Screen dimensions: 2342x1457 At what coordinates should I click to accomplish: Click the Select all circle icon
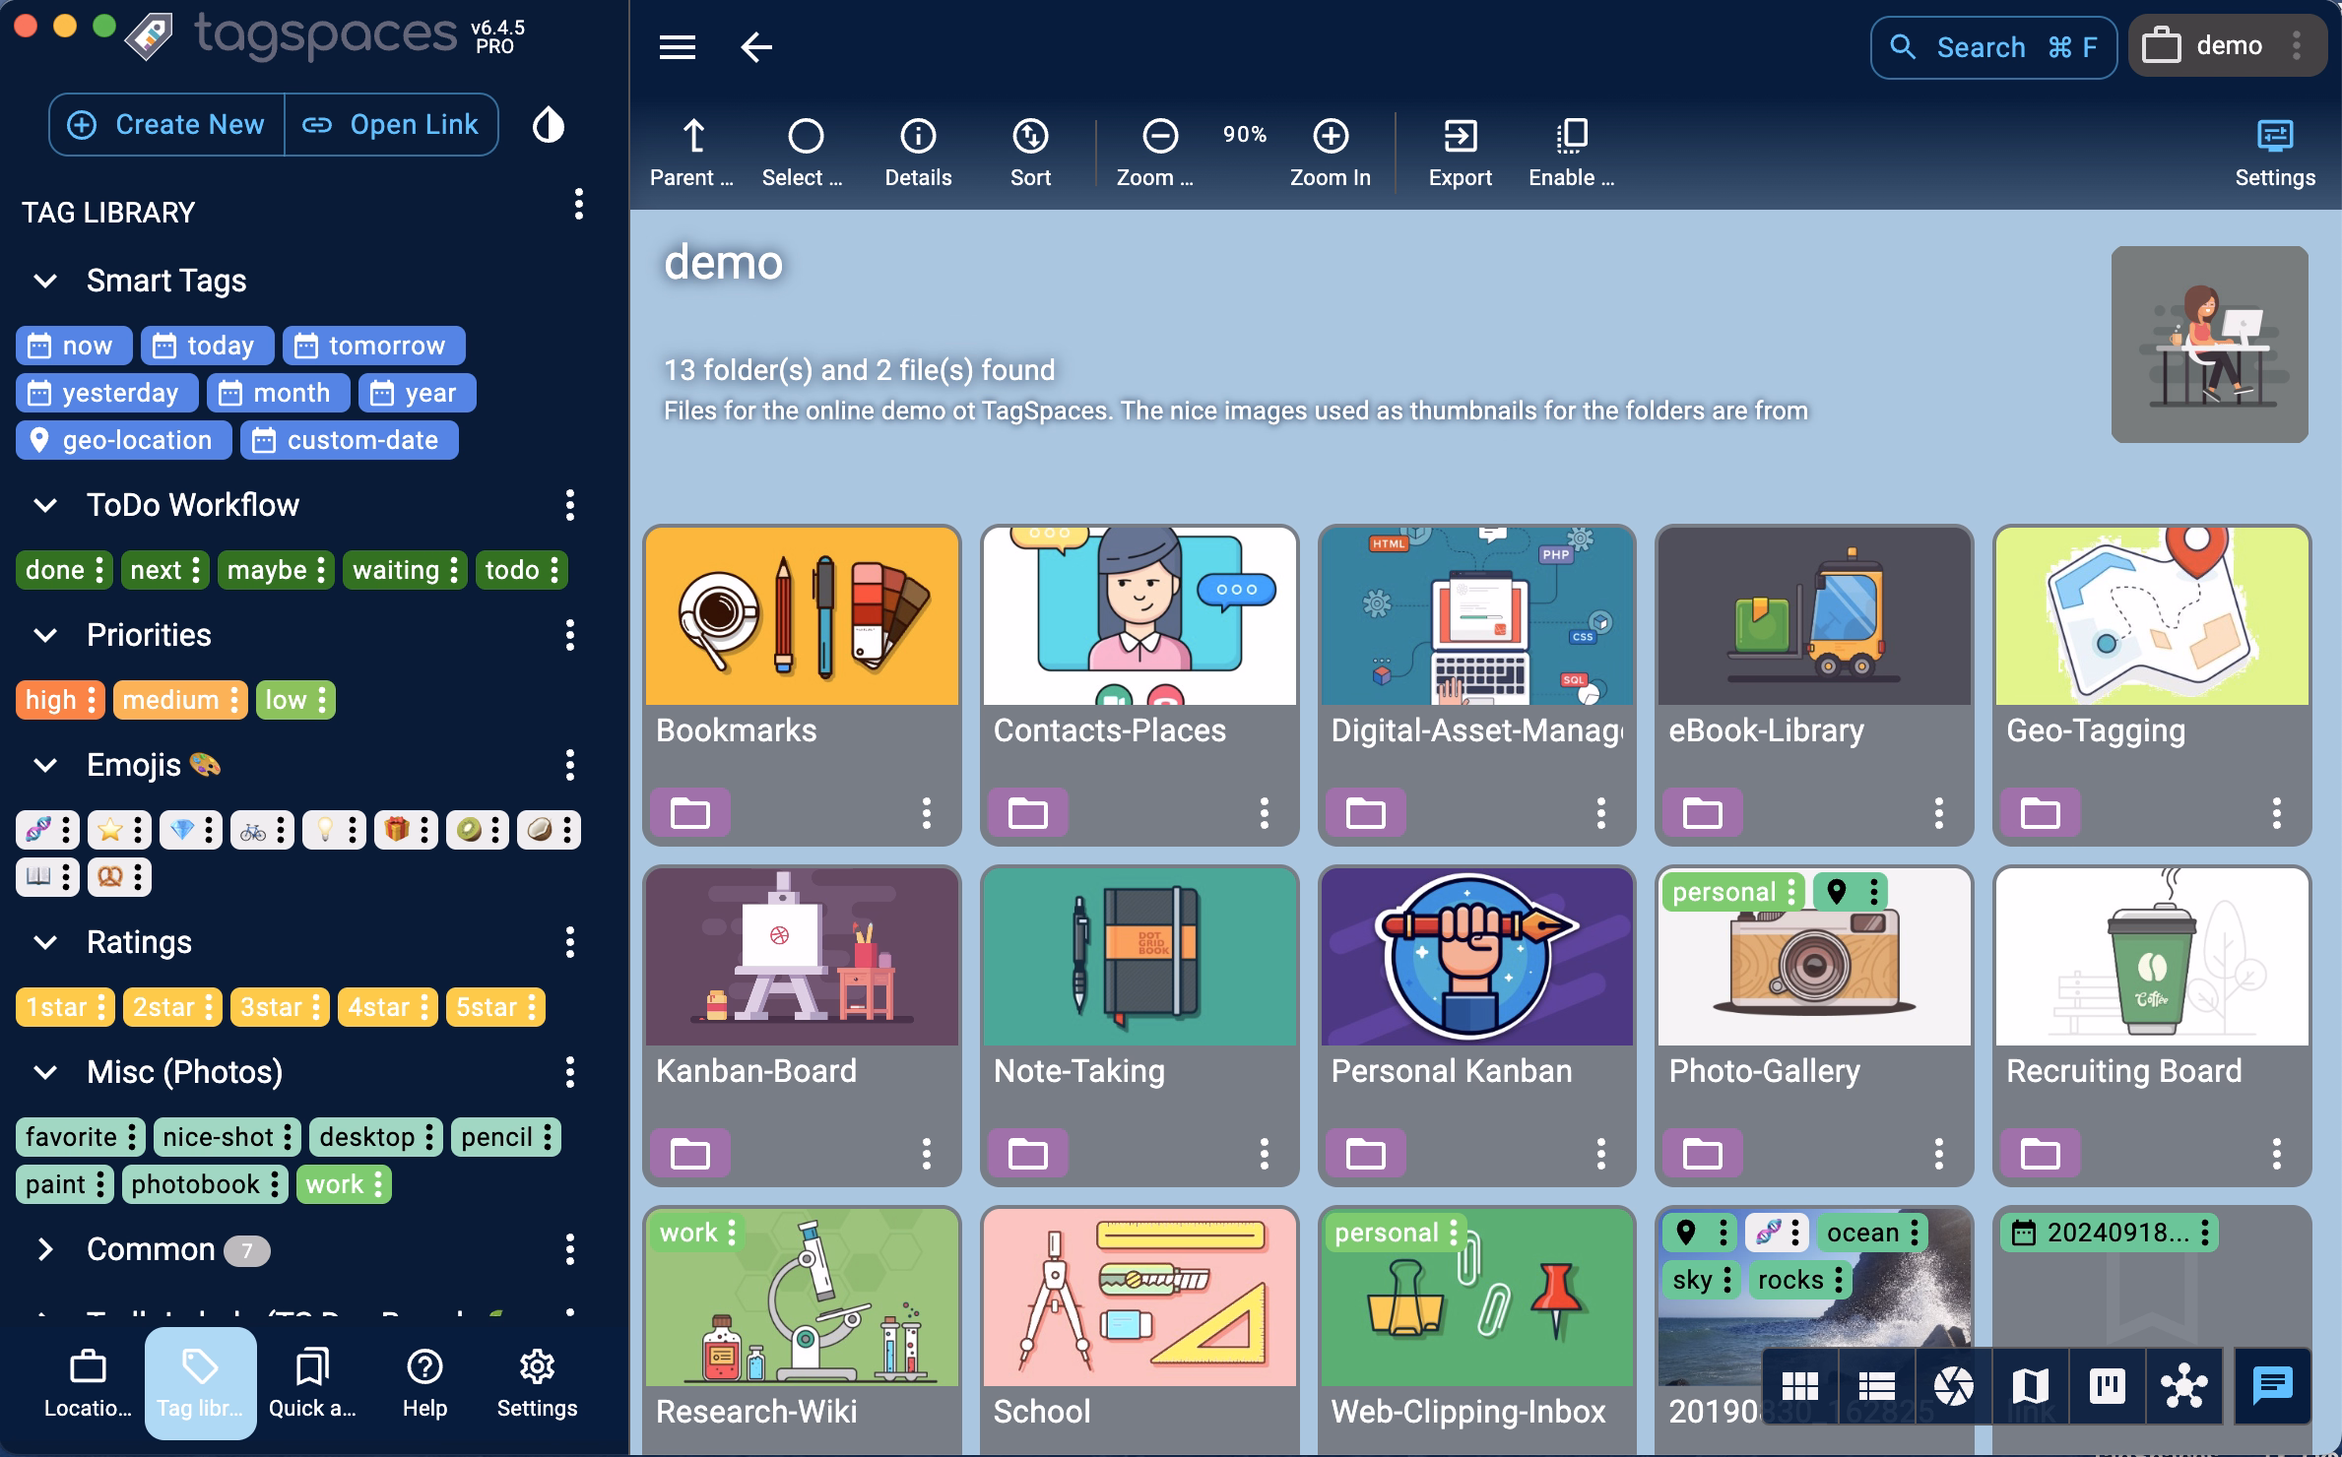(805, 136)
